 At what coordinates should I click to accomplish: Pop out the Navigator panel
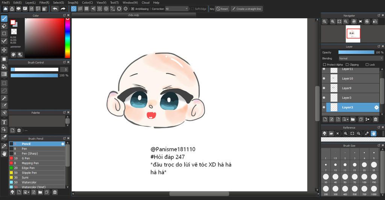tap(379, 15)
